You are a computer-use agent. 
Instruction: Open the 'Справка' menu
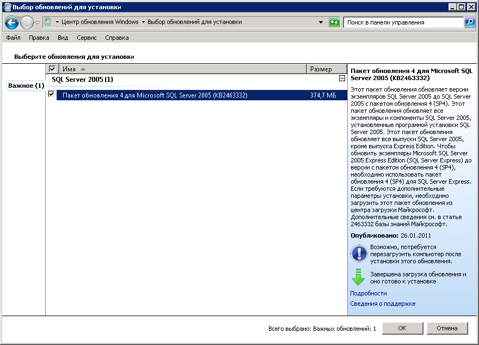click(x=116, y=38)
